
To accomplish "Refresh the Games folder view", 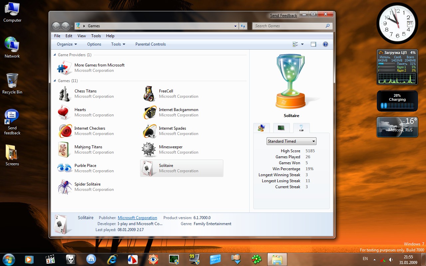I will 243,26.
